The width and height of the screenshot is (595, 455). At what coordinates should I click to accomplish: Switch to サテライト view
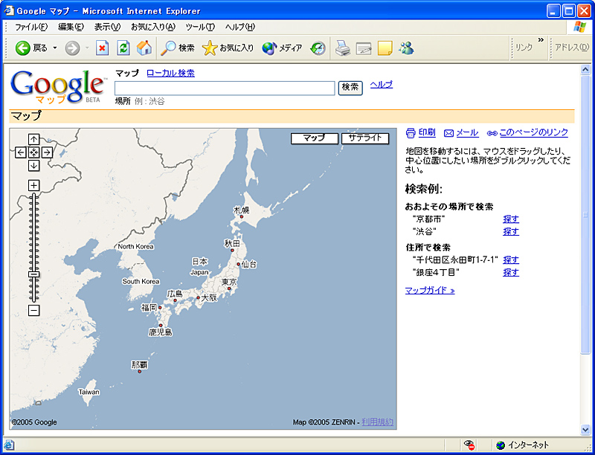coord(364,138)
